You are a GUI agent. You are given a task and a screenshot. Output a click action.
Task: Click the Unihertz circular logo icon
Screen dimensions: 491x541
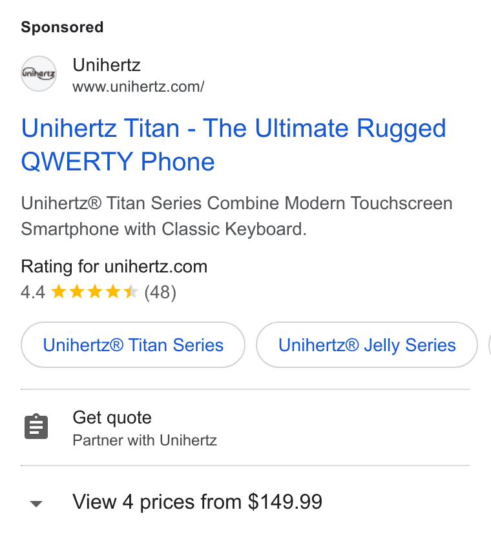pyautogui.click(x=39, y=74)
